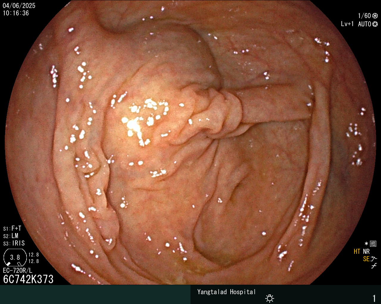Click the yellow HT indicator
Viewport: 381px width, 304px height.
pos(357,251)
